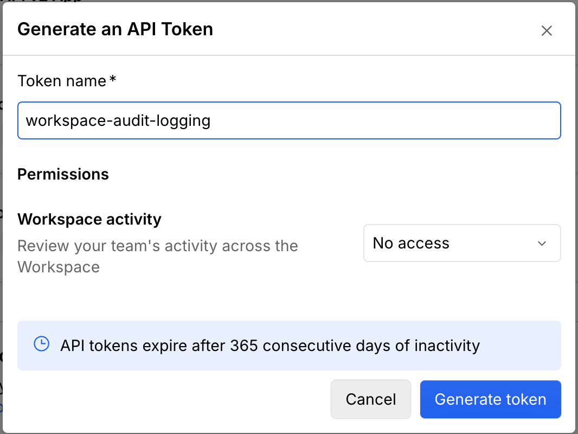The image size is (578, 434).
Task: Click the Generate an API Token title
Action: tap(115, 29)
